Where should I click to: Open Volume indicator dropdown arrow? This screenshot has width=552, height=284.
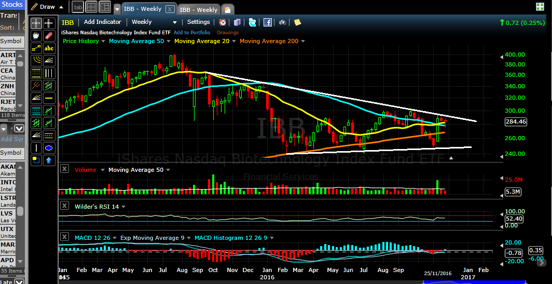[102, 170]
